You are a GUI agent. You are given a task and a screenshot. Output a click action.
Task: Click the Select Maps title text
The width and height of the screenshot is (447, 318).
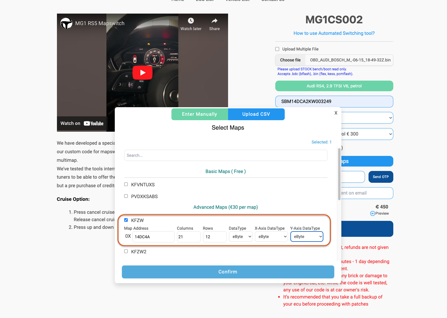pyautogui.click(x=228, y=128)
